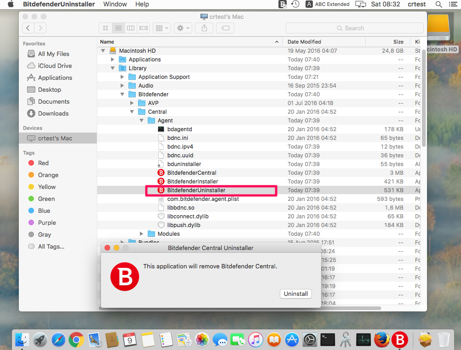This screenshot has width=461, height=350.
Task: Open the Action gear menu
Action: tap(183, 28)
